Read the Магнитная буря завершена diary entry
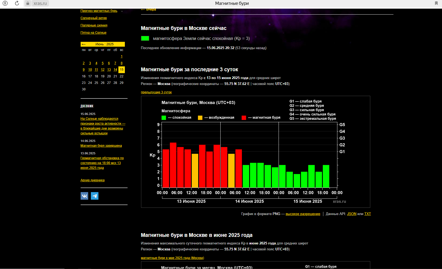 pyautogui.click(x=101, y=146)
